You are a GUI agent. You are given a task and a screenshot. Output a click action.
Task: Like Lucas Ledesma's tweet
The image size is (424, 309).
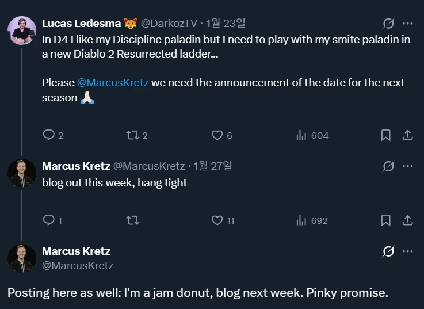(x=217, y=135)
